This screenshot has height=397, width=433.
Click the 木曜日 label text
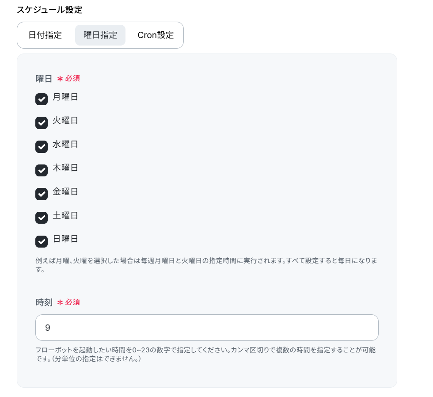(x=65, y=168)
